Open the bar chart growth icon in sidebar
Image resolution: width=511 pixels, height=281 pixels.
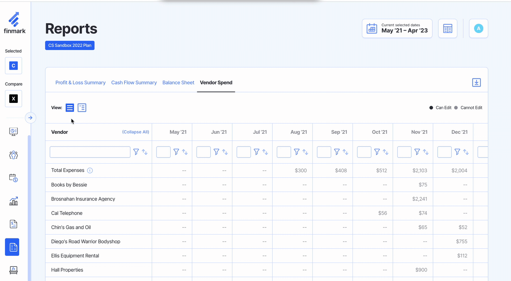coord(14,201)
